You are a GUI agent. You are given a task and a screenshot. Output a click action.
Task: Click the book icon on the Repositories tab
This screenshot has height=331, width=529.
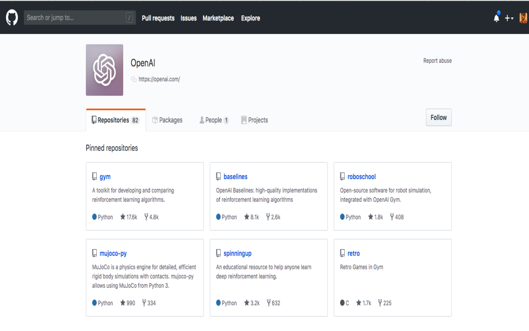(94, 120)
